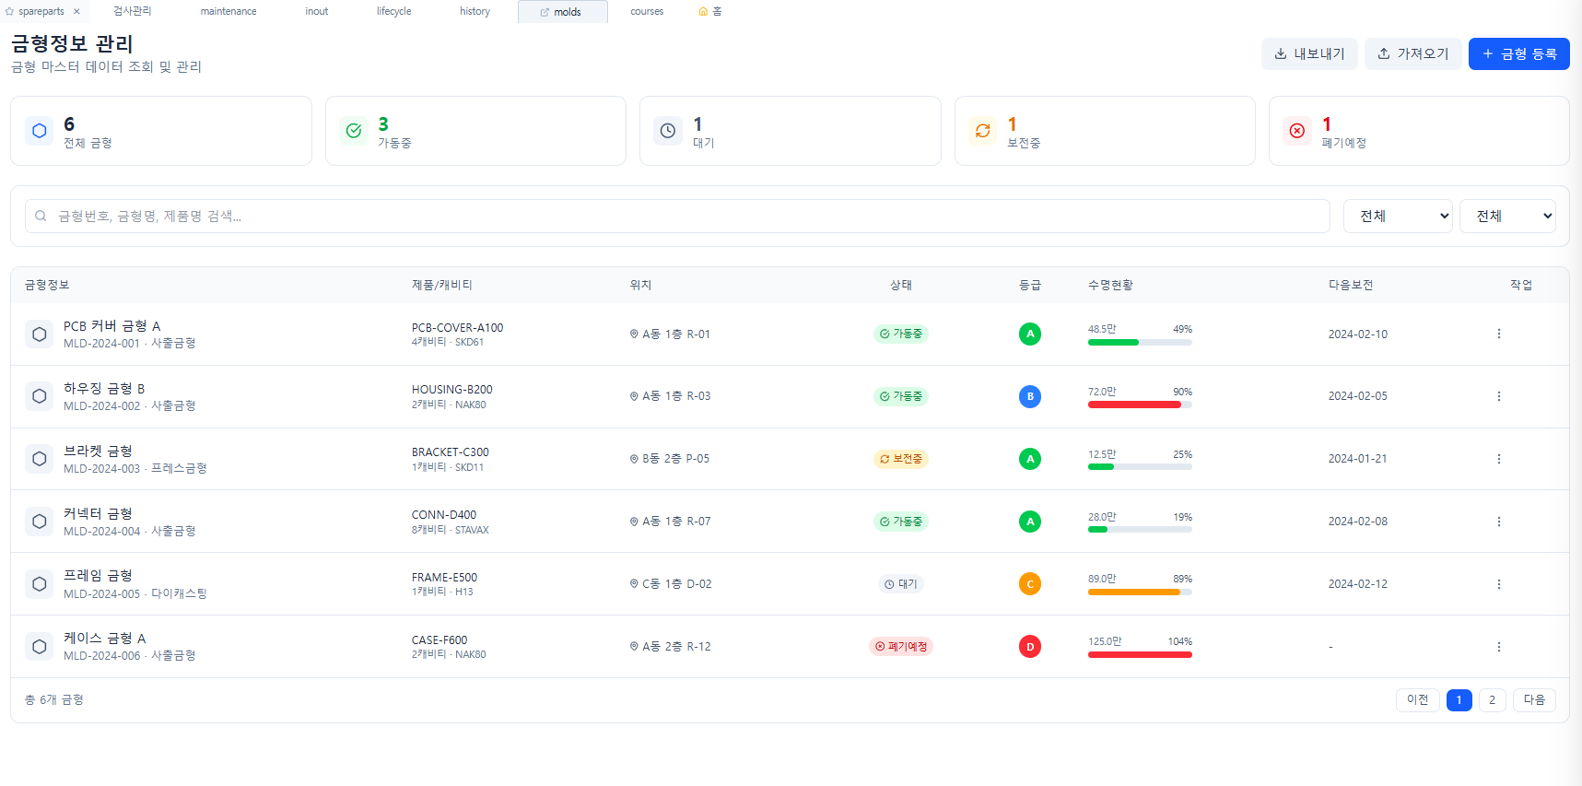Screen dimensions: 1582x786
Task: Click the mold icon of PCB 커버 금형 A
Action: (x=39, y=334)
